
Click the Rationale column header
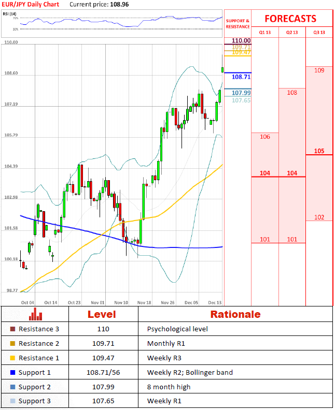point(235,314)
